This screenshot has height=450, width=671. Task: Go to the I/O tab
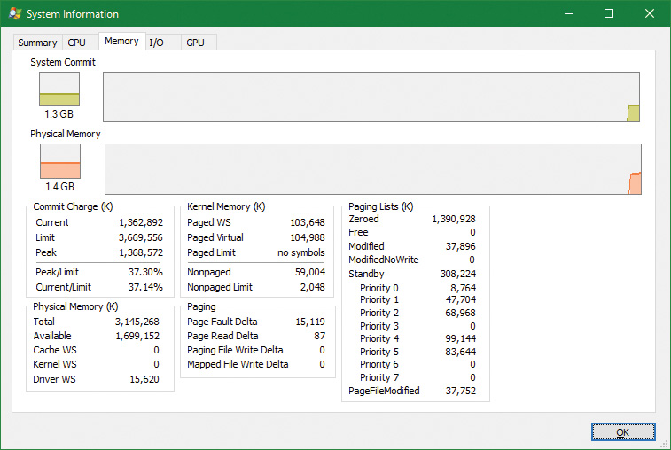pyautogui.click(x=156, y=43)
